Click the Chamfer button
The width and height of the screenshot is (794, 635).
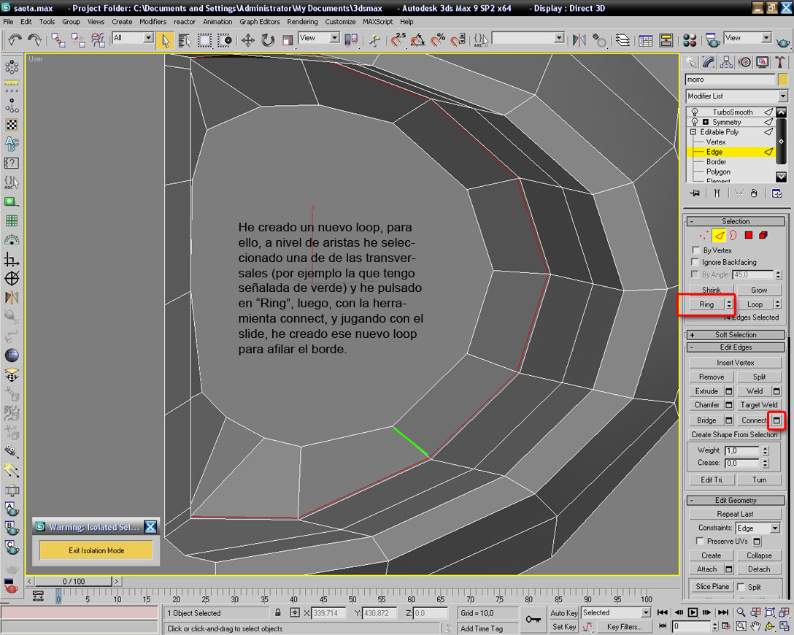pos(707,405)
